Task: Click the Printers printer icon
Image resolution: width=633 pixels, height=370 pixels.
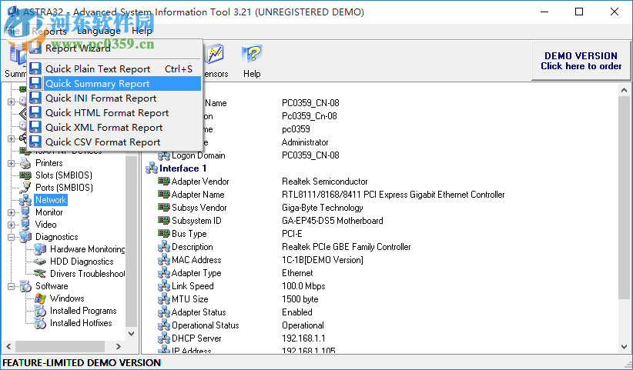Action: [25, 163]
